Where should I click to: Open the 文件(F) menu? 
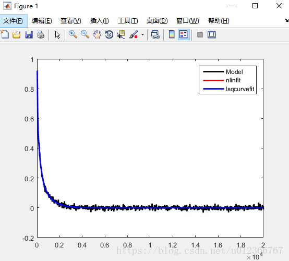[x=13, y=21]
